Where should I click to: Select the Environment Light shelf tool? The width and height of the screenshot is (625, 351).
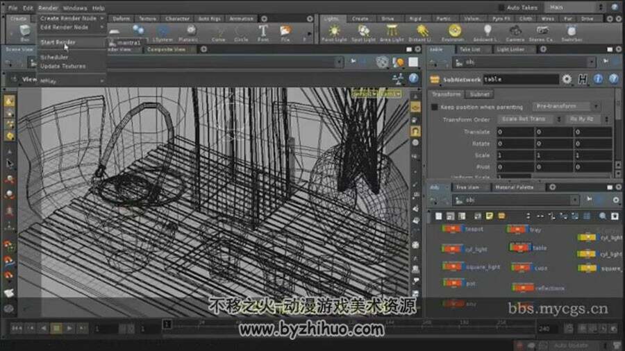coord(453,33)
